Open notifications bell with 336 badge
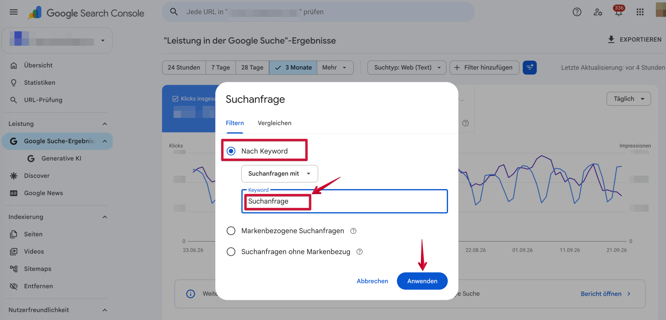Viewport: 666px width, 320px height. [619, 11]
